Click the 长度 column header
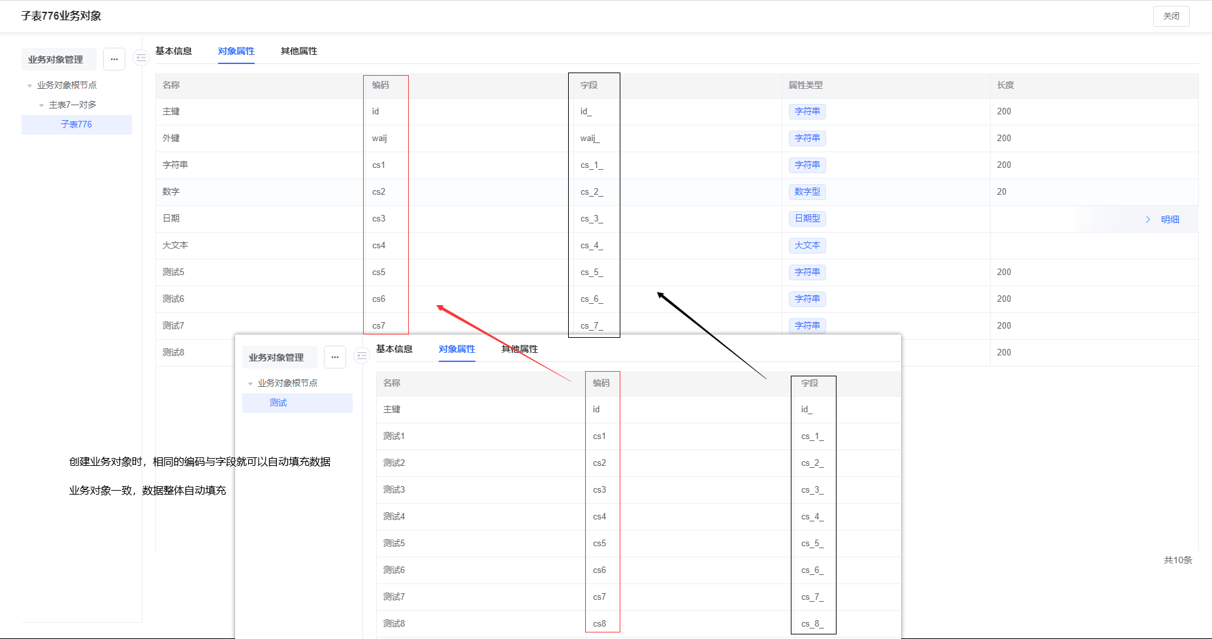 tap(1006, 85)
